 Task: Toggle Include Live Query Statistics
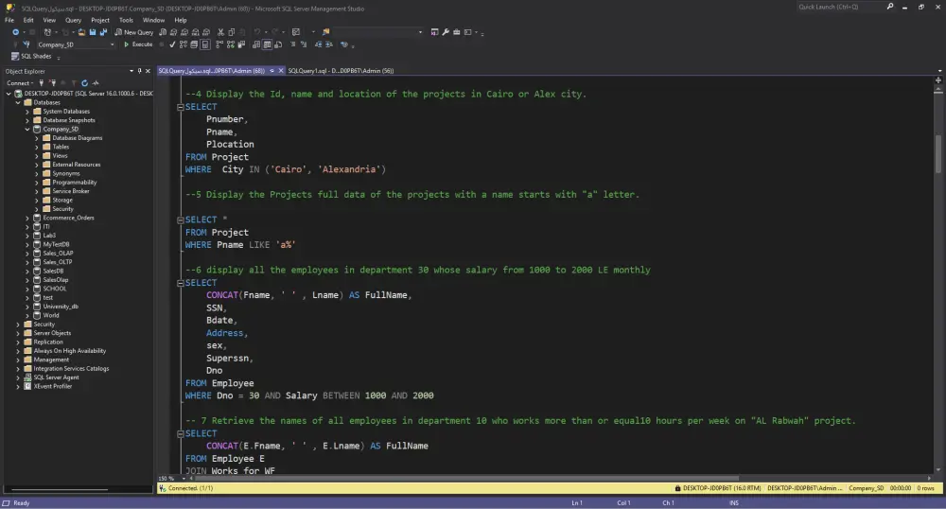(231, 44)
